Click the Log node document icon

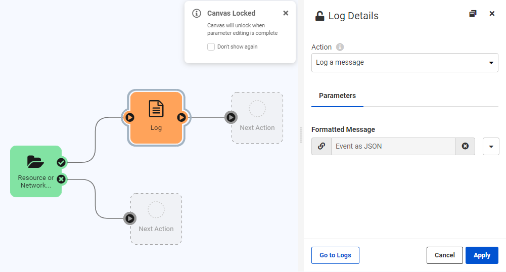pyautogui.click(x=156, y=108)
